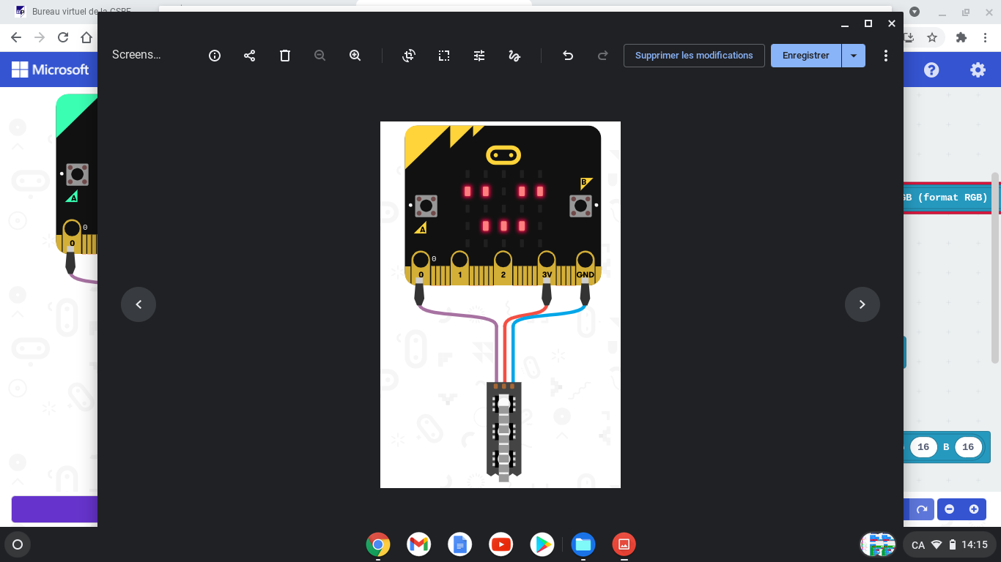Zoom out of the image
Image resolution: width=1001 pixels, height=562 pixels.
[319, 56]
